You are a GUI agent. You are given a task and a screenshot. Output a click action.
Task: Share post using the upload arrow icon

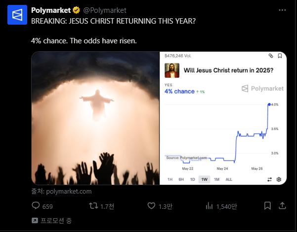click(x=282, y=206)
